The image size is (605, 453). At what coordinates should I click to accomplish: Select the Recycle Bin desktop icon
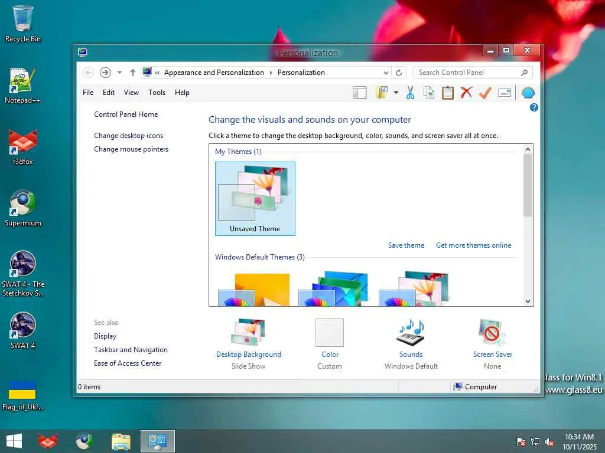23,24
